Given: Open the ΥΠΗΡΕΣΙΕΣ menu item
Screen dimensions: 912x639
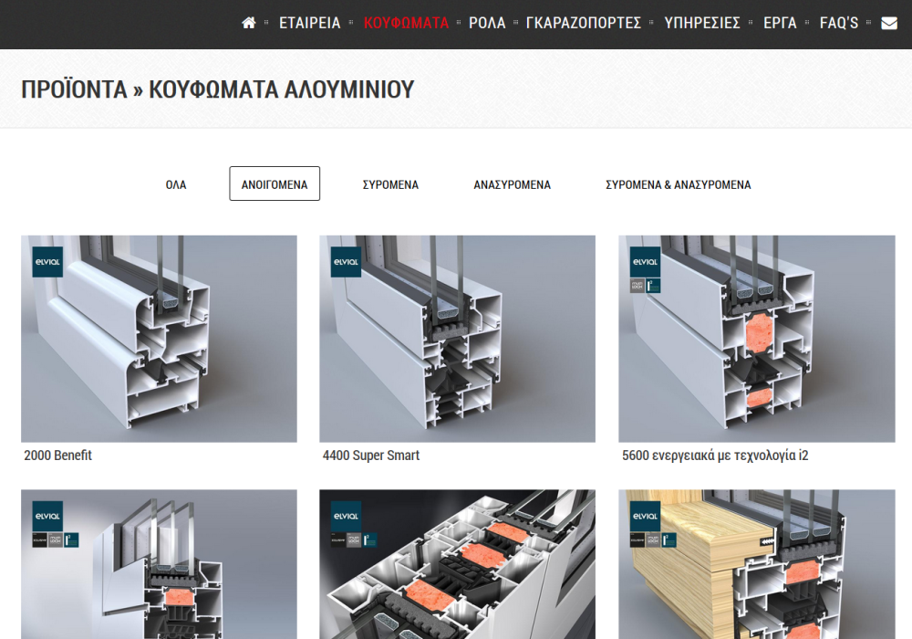Looking at the screenshot, I should point(702,24).
